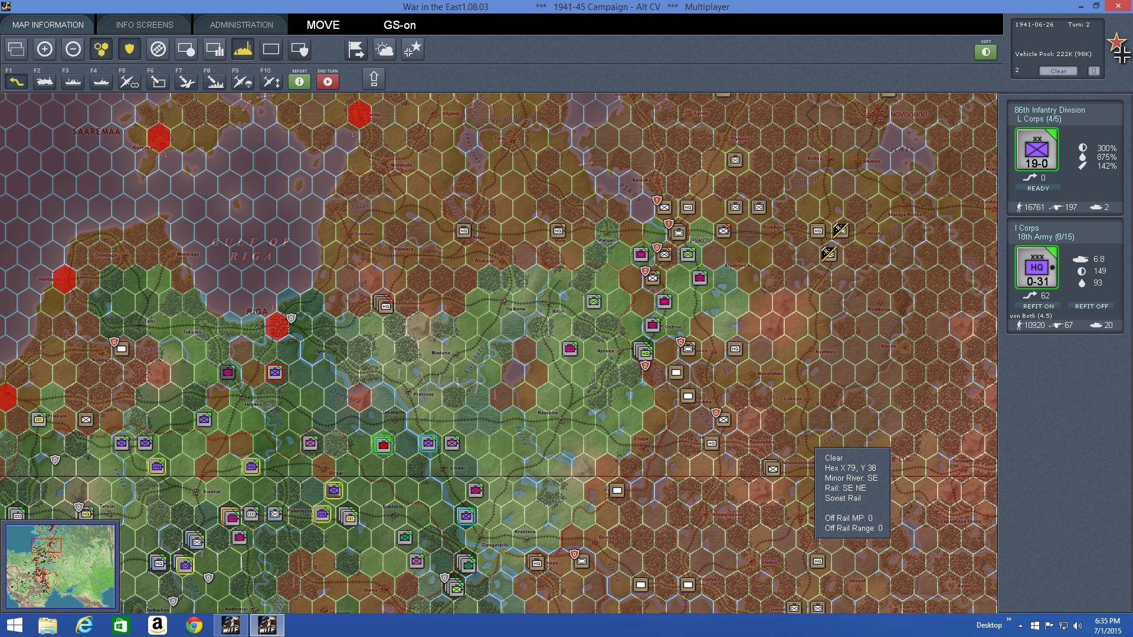Click 'I Corps' title in unit panel
This screenshot has width=1133, height=637.
(1027, 228)
